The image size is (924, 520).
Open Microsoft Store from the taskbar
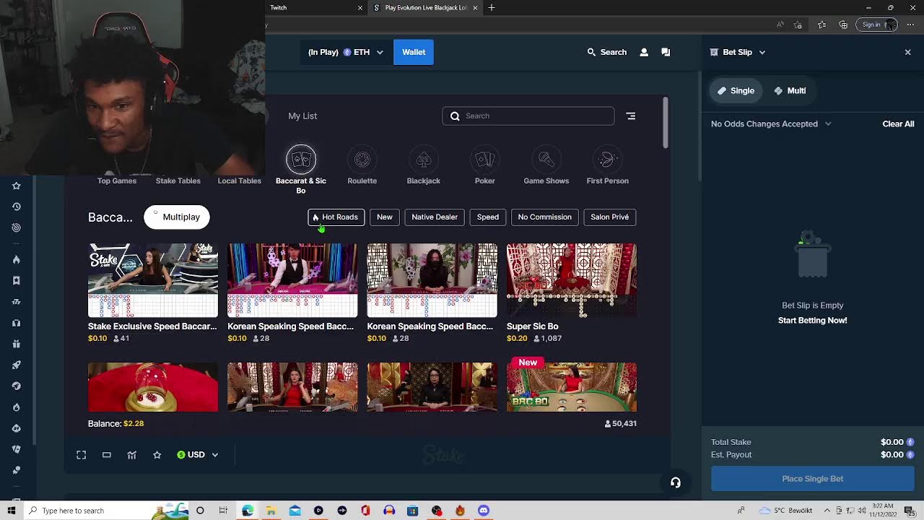click(413, 511)
